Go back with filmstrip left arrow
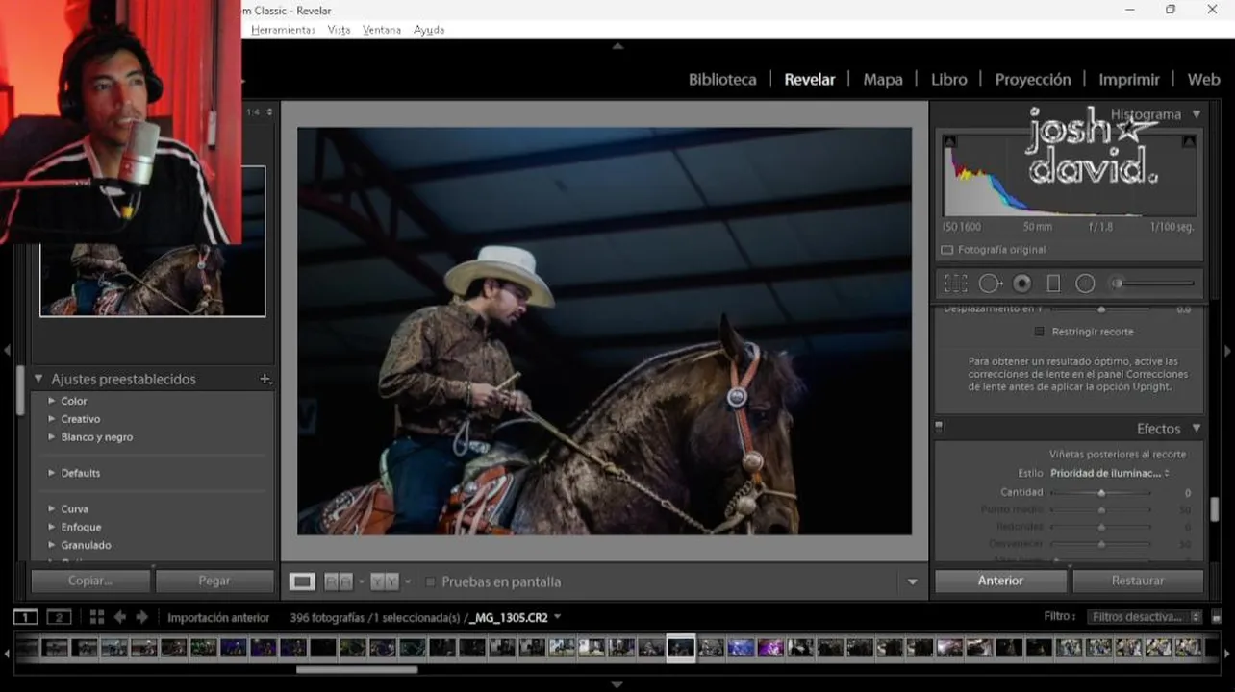 pos(120,617)
